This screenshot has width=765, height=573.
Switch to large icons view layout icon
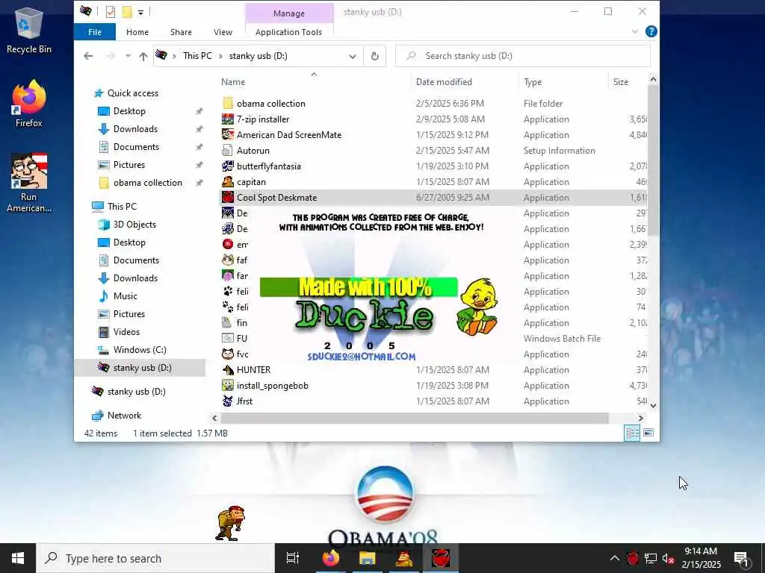click(x=648, y=433)
